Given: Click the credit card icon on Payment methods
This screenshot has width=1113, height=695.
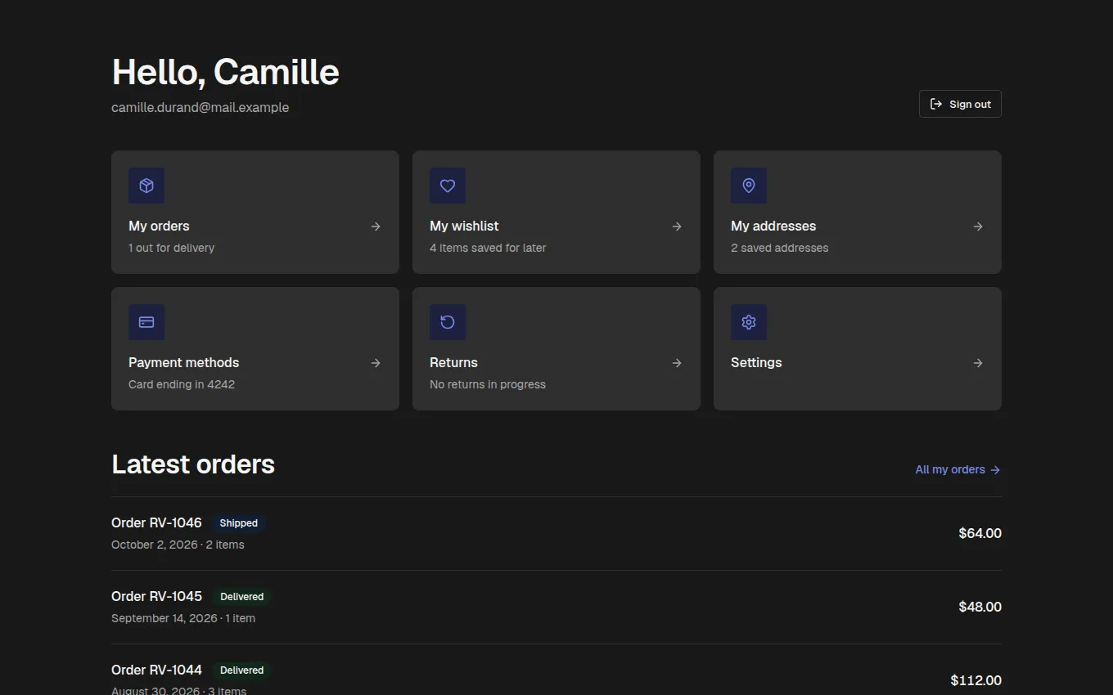Looking at the screenshot, I should 146,322.
